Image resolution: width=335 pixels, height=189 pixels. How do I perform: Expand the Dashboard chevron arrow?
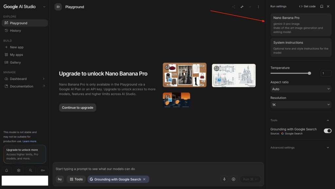tap(44, 79)
